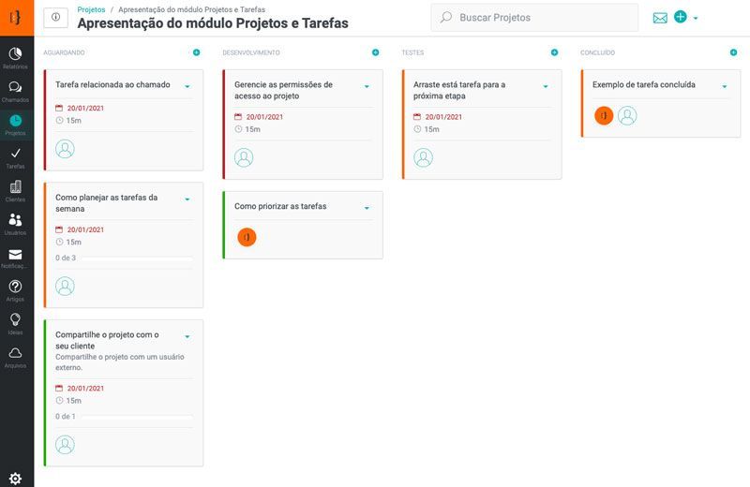Image resolution: width=750 pixels, height=487 pixels.
Task: Open Arquivos cloud icon in sidebar
Action: coord(16,356)
